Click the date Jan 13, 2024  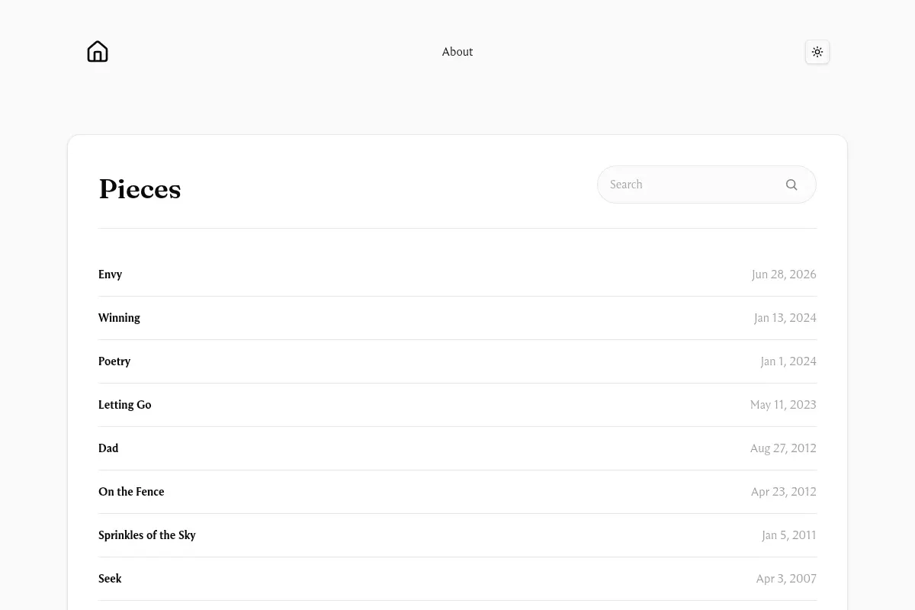785,318
